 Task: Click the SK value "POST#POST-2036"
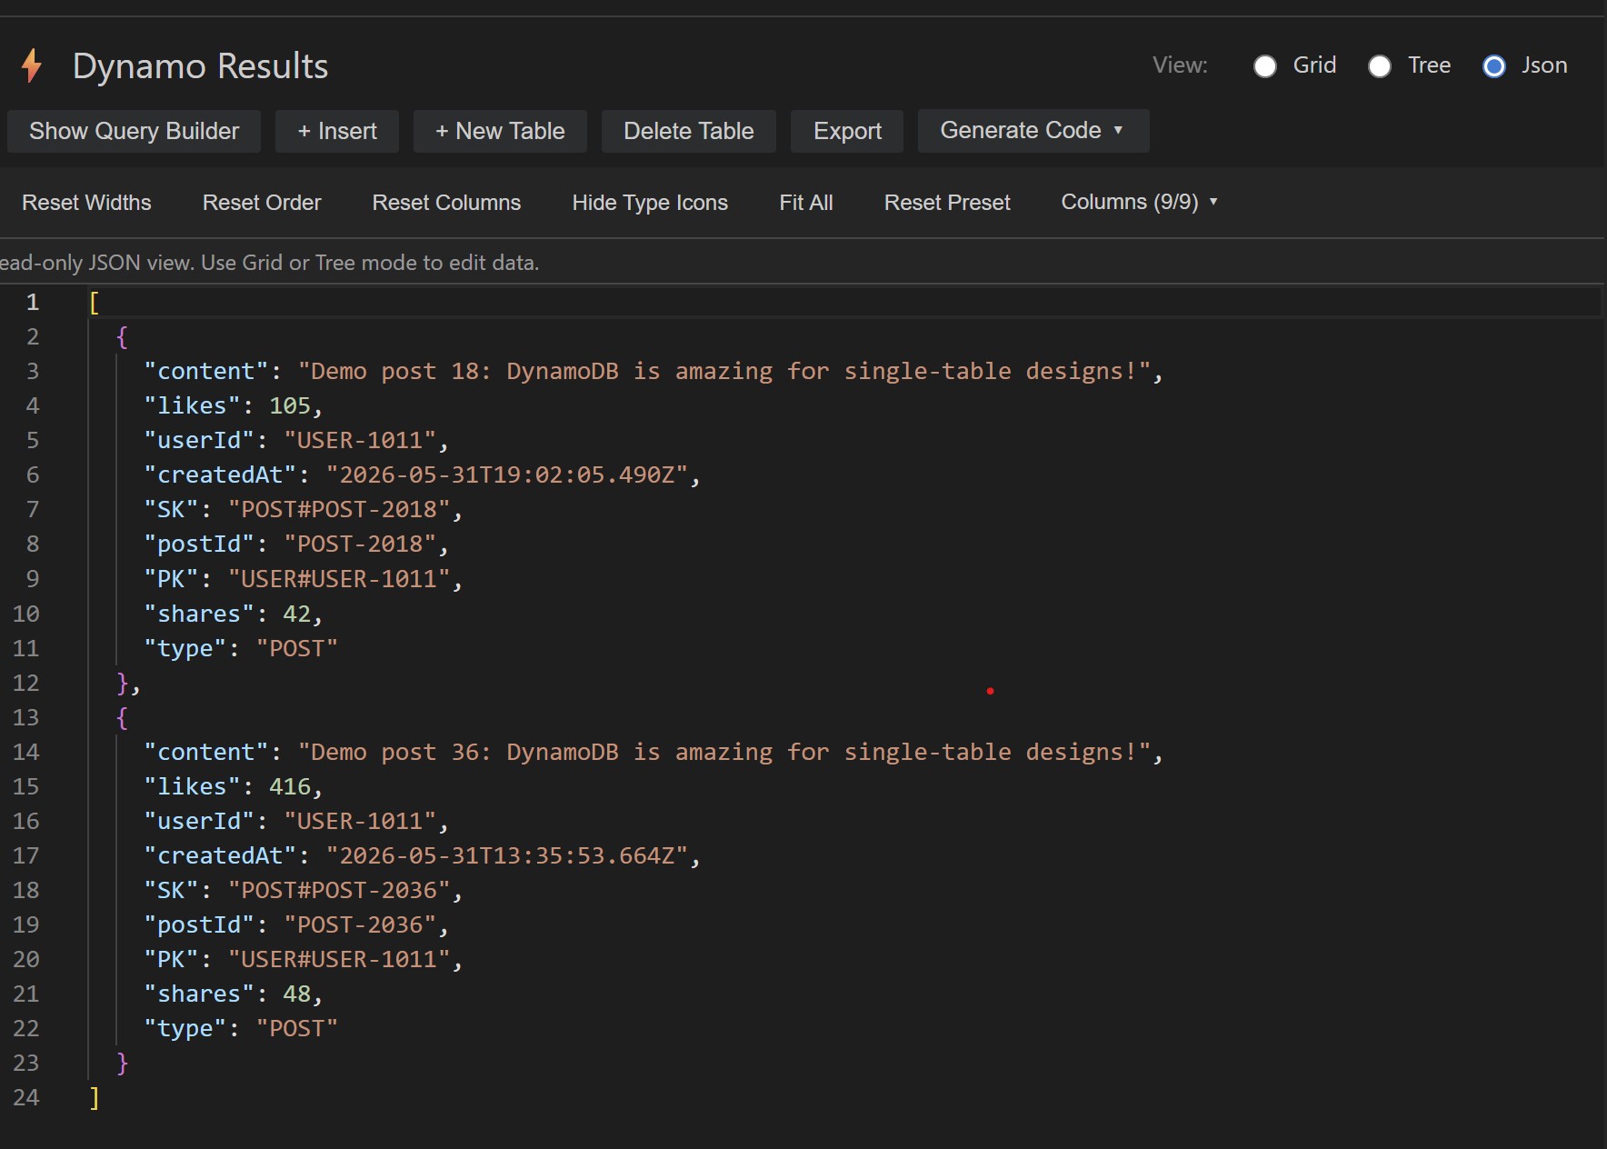click(339, 890)
